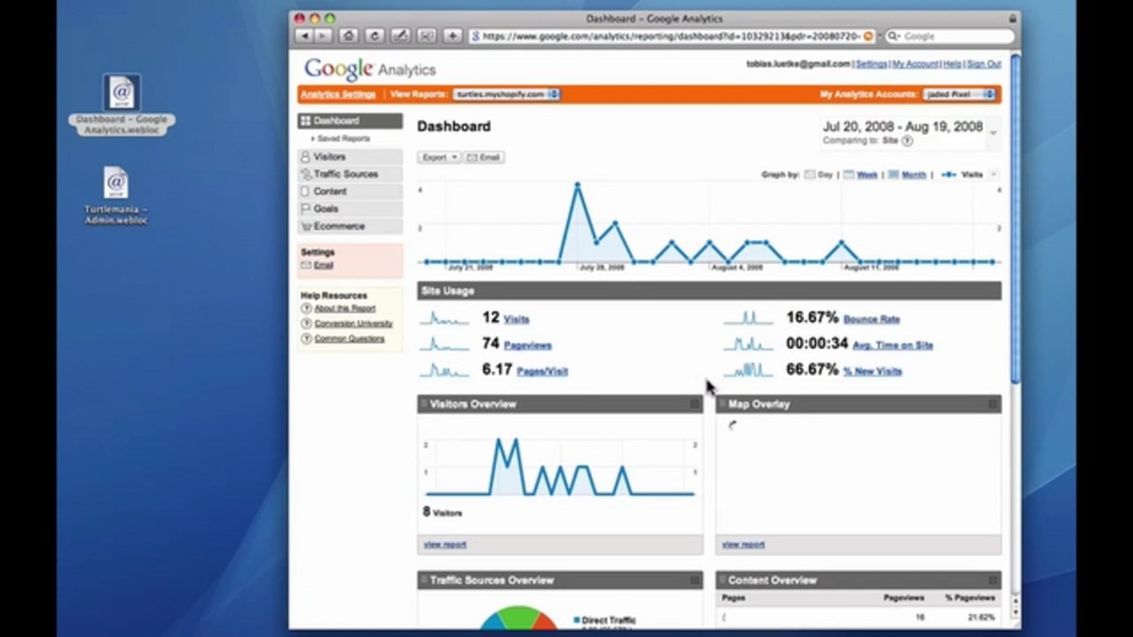
Task: Expand Saved Reports in the sidebar
Action: [340, 139]
